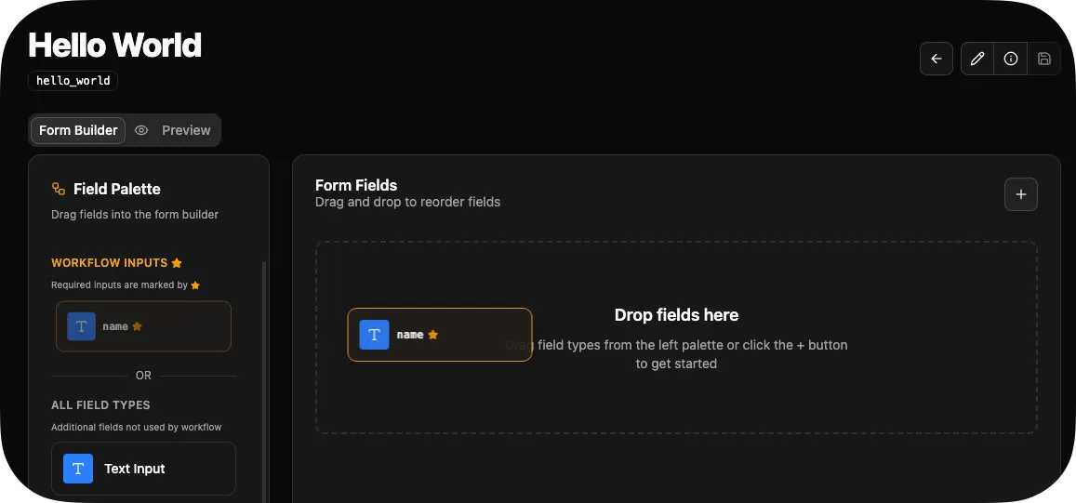Click the blue T icon beside Text Input
Screen dimensions: 1076x503
coord(78,469)
